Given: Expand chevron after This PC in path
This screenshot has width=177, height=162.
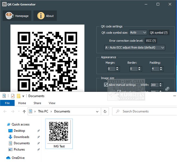Looking at the screenshot, I should [51, 112].
